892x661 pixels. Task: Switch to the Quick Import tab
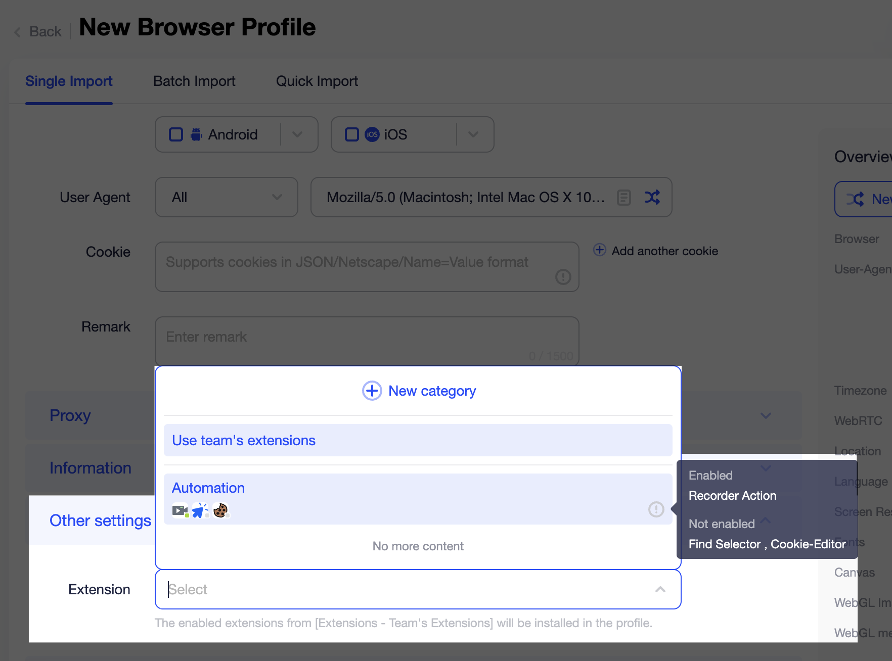pos(317,81)
